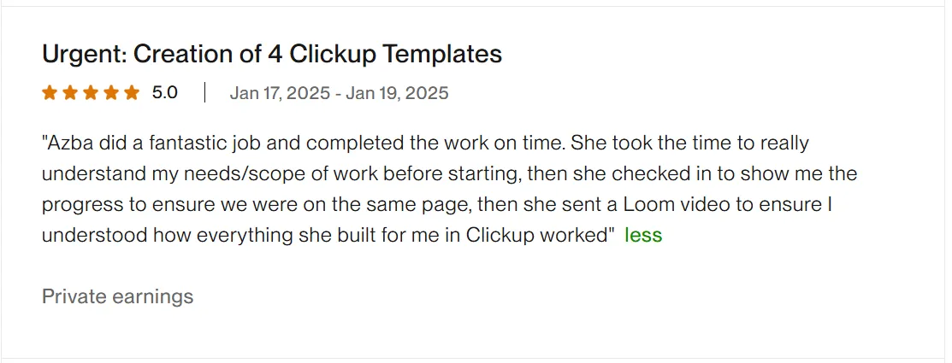The width and height of the screenshot is (952, 363).
Task: Click the end date Jan 19, 2025
Action: pos(398,93)
